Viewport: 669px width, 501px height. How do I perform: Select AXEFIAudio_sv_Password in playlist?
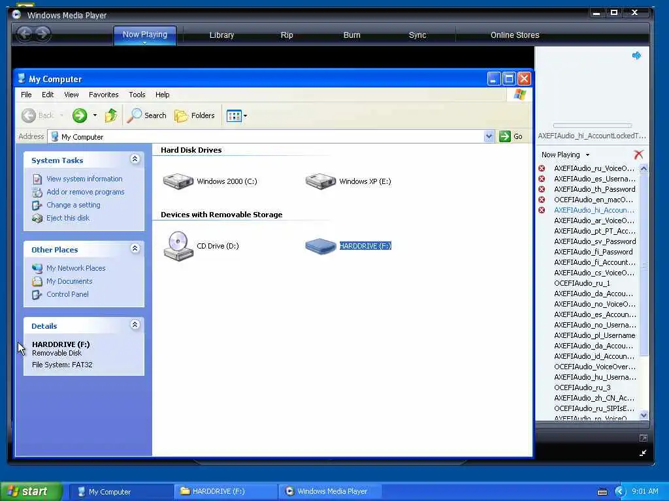[x=595, y=241]
